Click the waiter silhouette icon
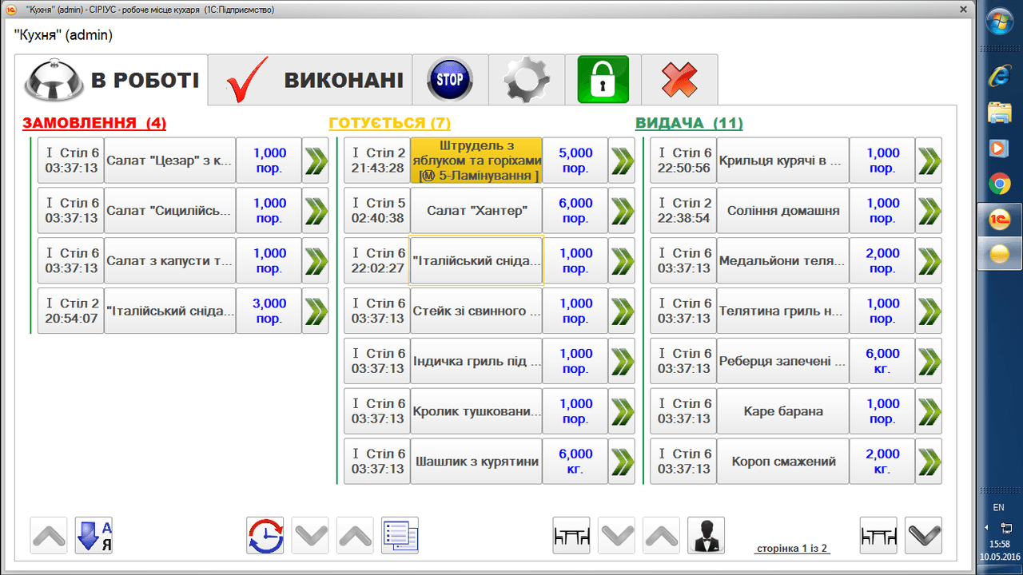The image size is (1023, 575). [706, 535]
